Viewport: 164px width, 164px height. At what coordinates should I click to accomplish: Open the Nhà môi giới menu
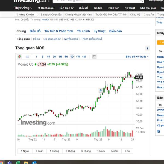point(148,8)
